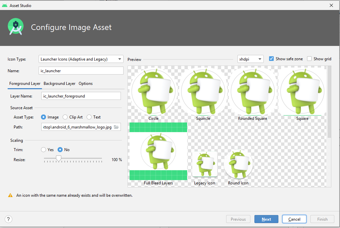This screenshot has width=340, height=228.
Task: Open the xhdpi density dropdown
Action: [x=250, y=59]
